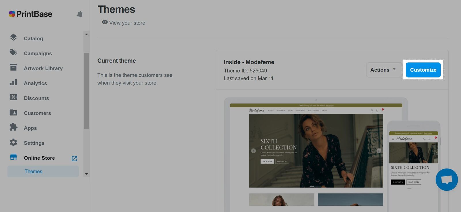Image resolution: width=461 pixels, height=212 pixels.
Task: Click the blue Customize button
Action: click(423, 70)
